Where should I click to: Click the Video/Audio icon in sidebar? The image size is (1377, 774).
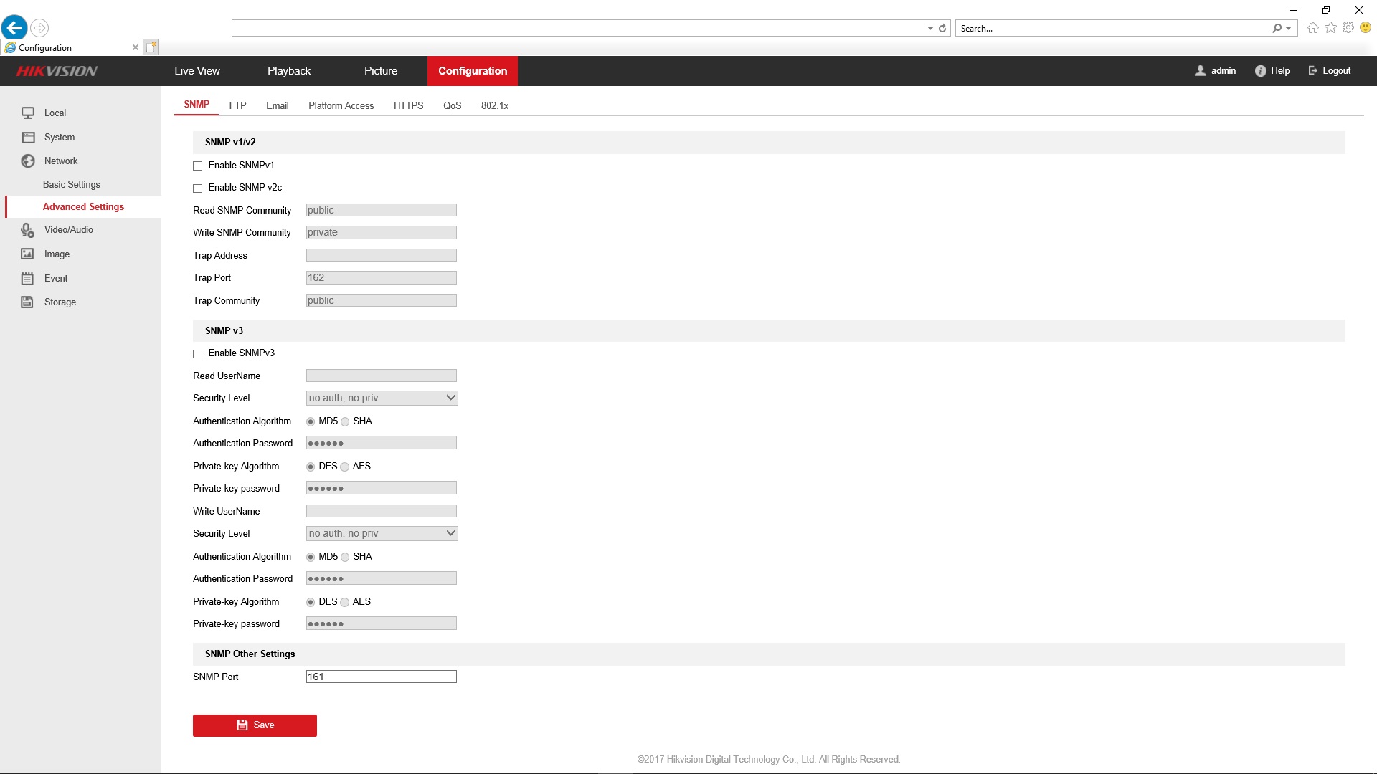28,229
